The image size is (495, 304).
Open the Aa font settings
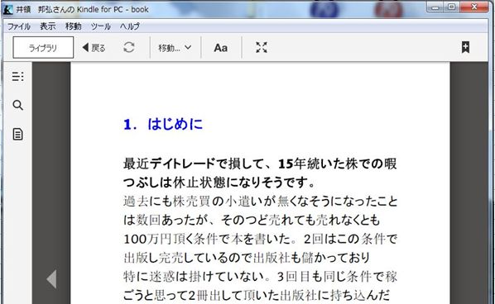click(x=221, y=48)
